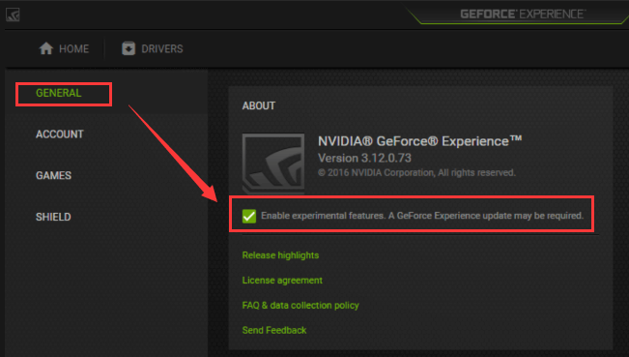Open the License agreement link

coord(282,281)
